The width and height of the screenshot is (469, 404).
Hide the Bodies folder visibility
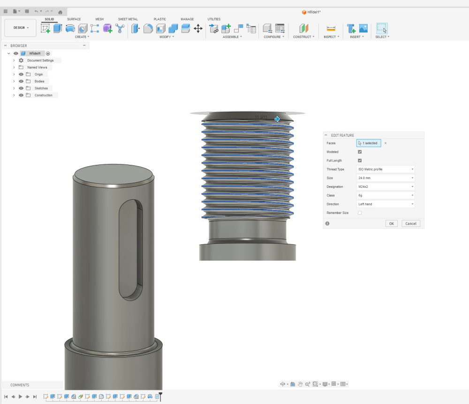click(x=21, y=81)
